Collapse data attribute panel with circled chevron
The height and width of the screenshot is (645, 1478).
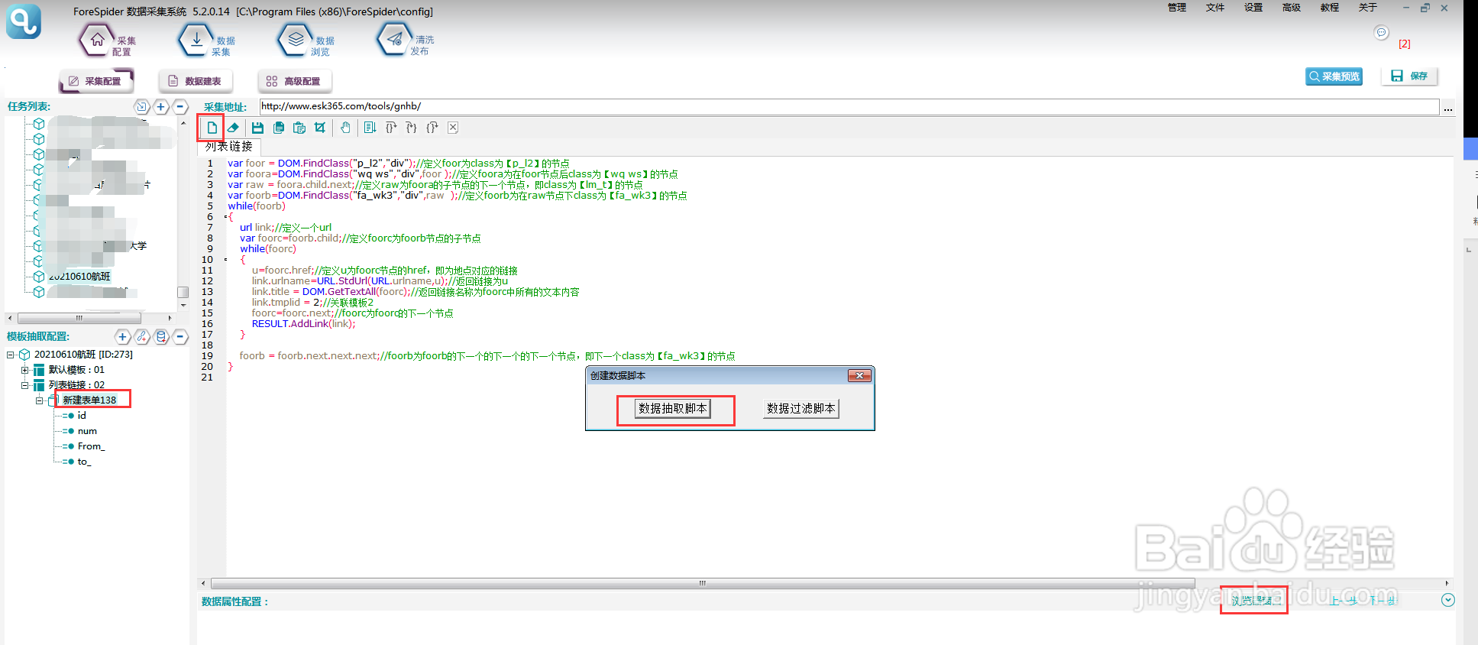coord(1447,600)
